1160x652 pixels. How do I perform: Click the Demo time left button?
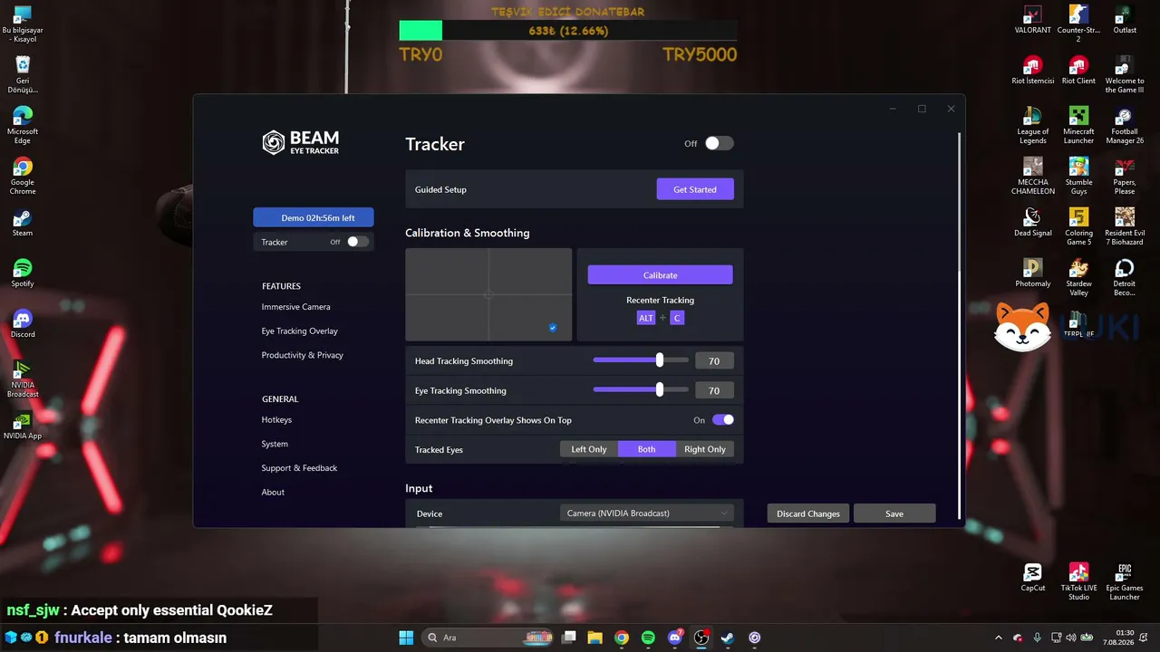pyautogui.click(x=314, y=217)
